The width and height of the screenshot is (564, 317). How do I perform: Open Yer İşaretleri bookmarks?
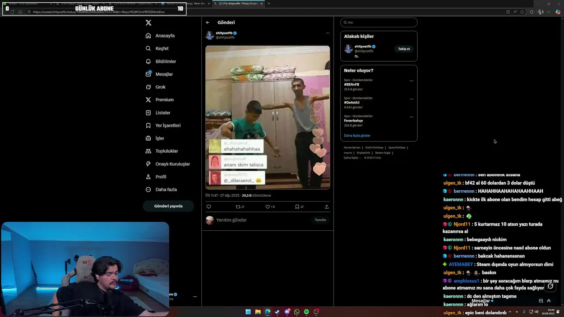point(163,125)
